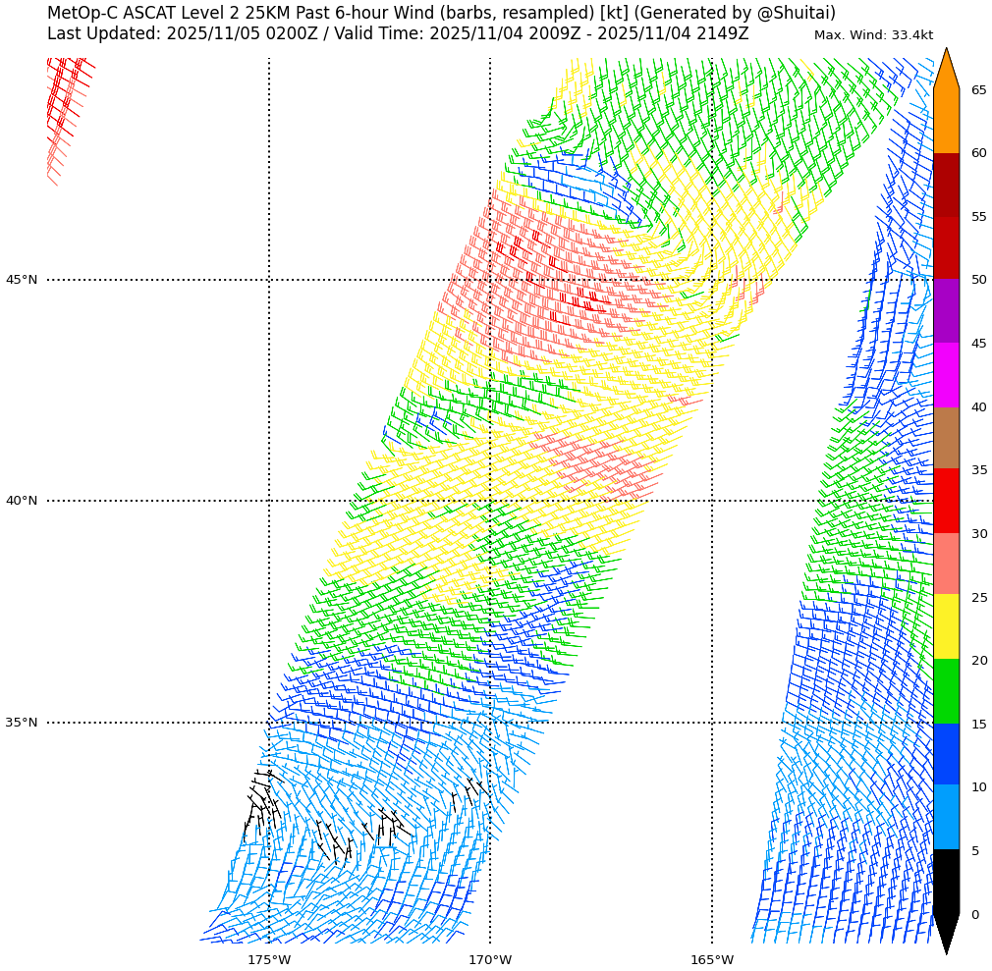Click the MetOp-C ASCAT chart title line
Viewport: 992px width, 971px height.
pos(441,14)
